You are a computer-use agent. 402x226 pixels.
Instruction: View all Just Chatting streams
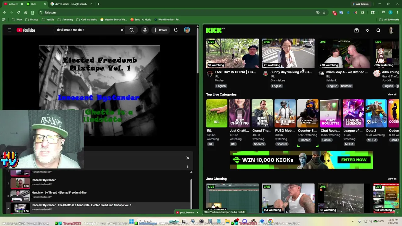tap(392, 179)
